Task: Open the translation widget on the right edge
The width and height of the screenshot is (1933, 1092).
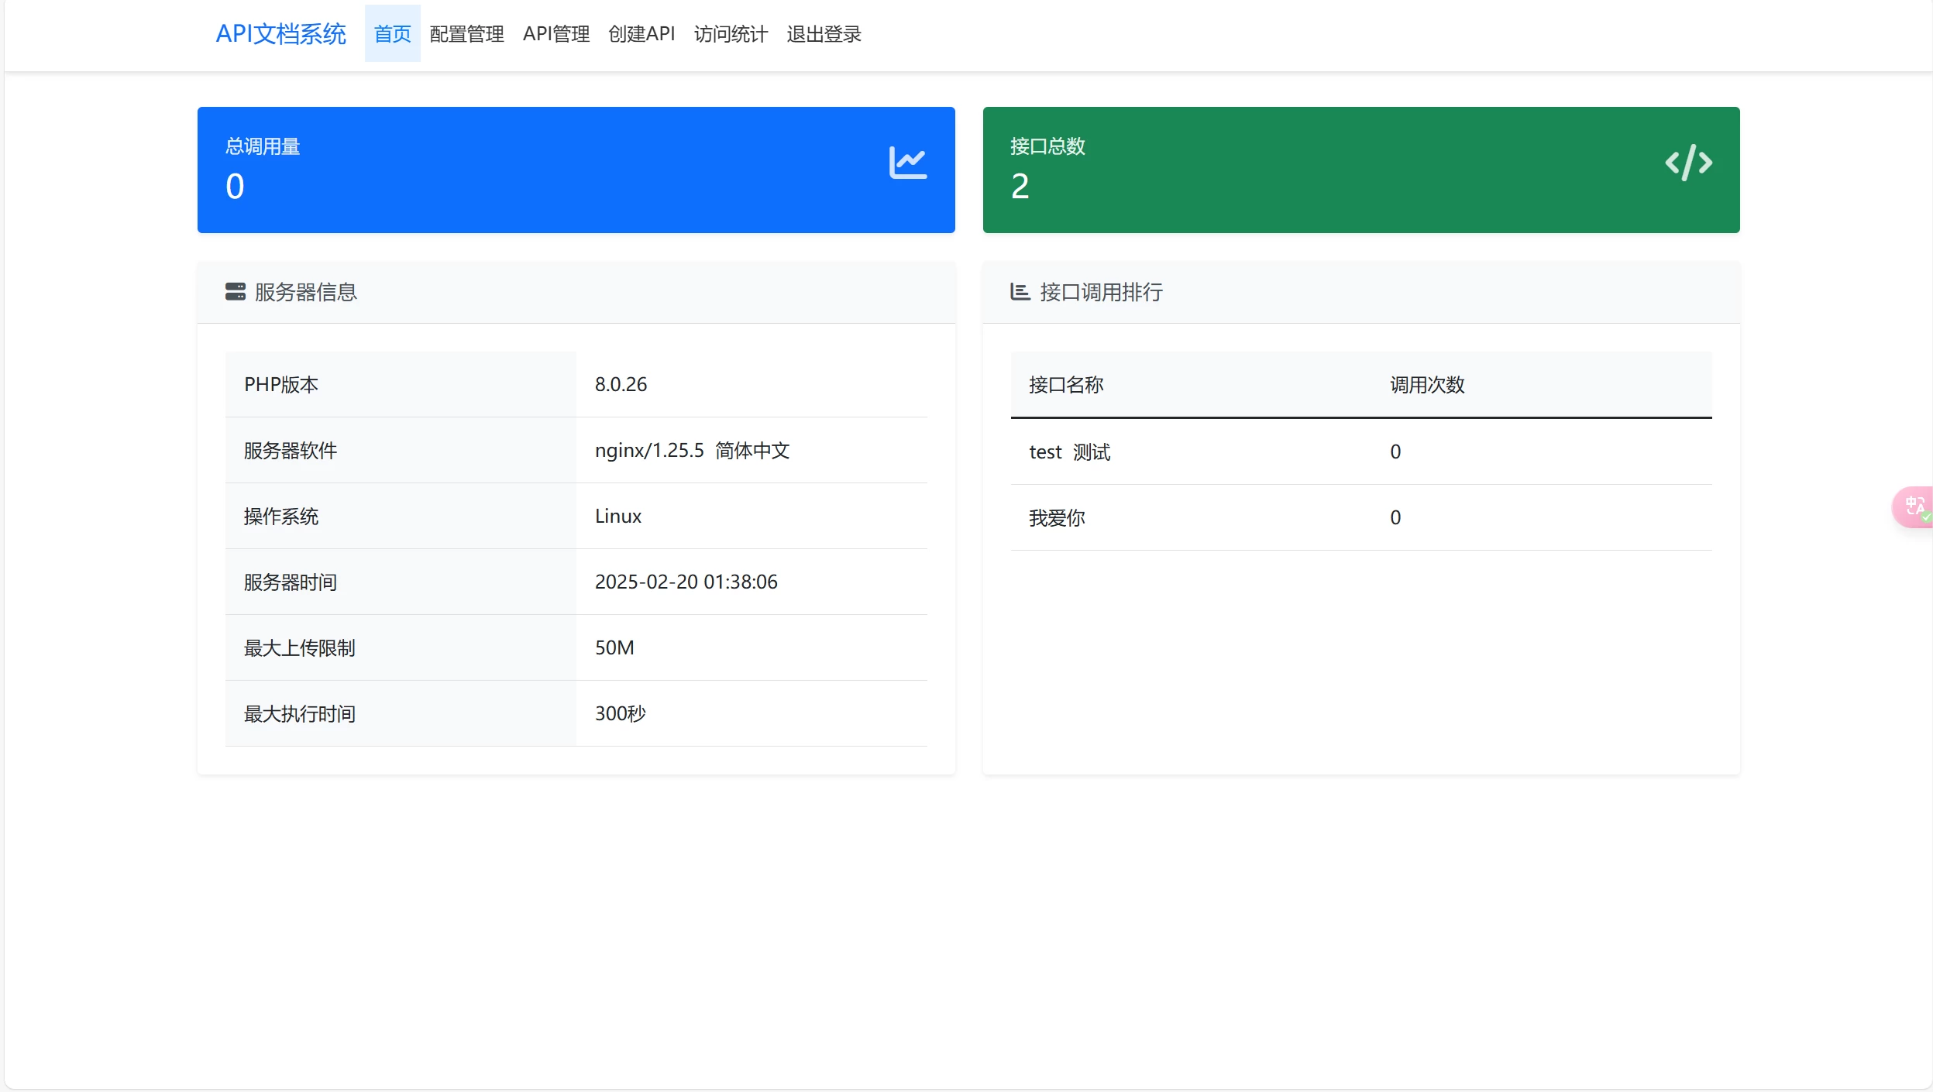Action: 1914,507
